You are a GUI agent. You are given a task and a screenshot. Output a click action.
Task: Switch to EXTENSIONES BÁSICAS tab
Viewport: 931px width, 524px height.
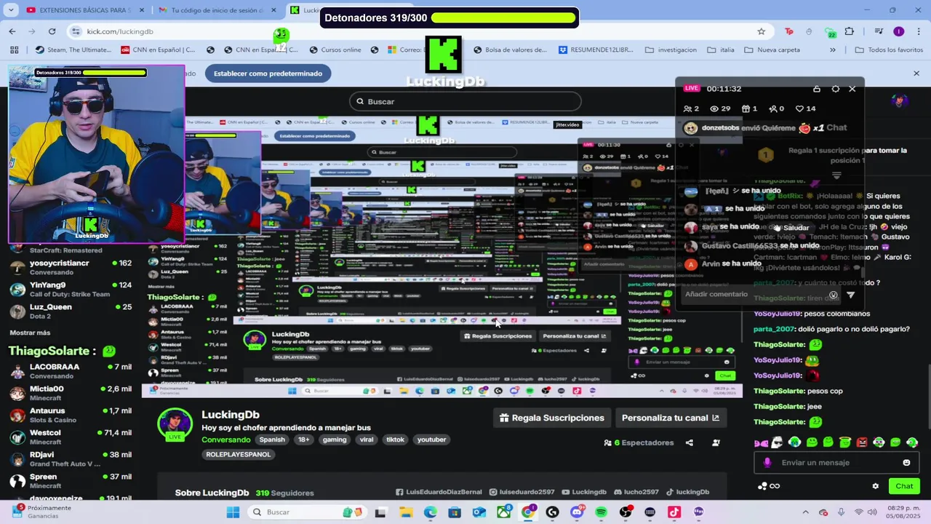click(84, 10)
